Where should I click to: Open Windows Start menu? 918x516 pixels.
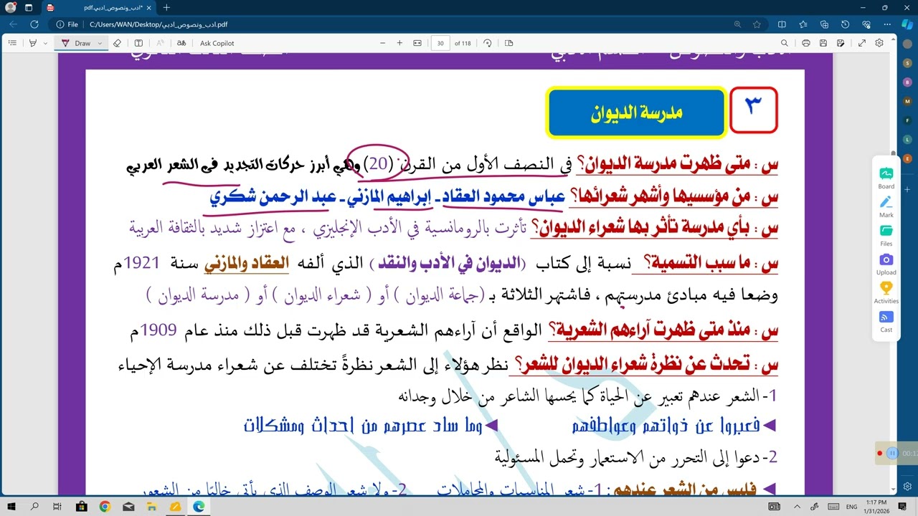[11, 506]
